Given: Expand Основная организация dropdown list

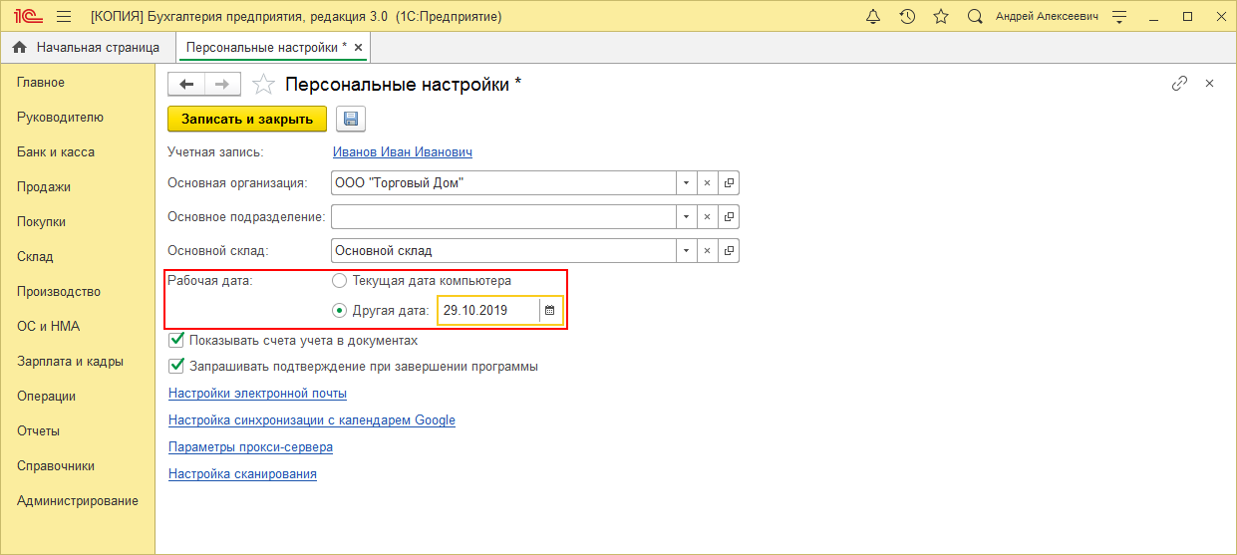Looking at the screenshot, I should [686, 183].
